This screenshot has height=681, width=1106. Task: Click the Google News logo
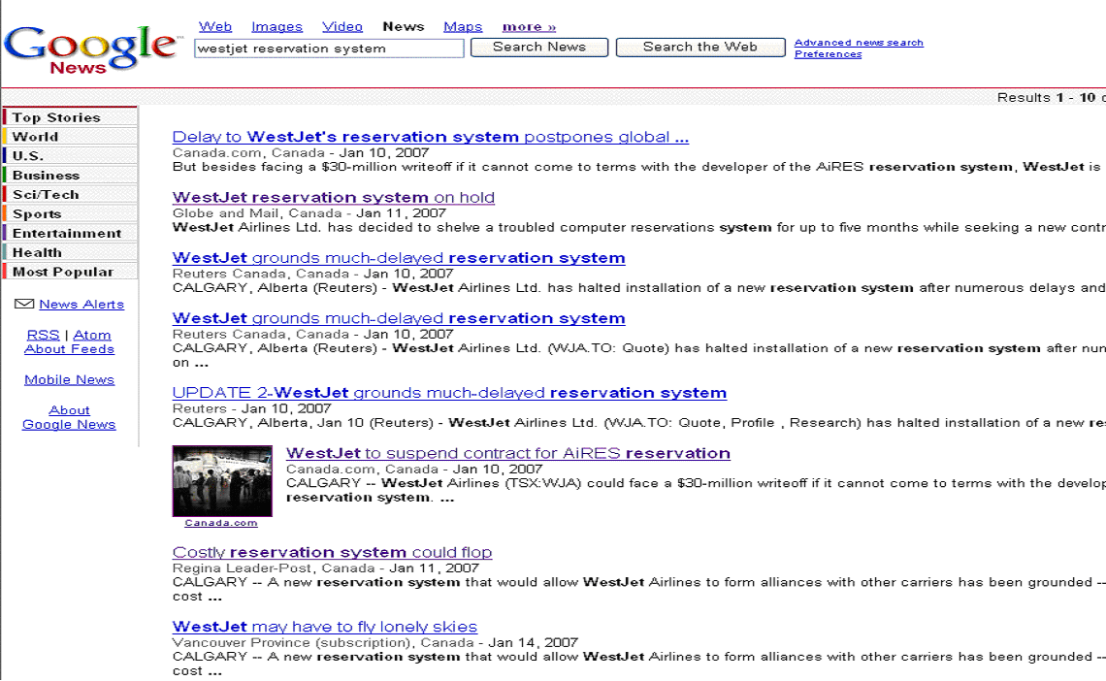91,49
